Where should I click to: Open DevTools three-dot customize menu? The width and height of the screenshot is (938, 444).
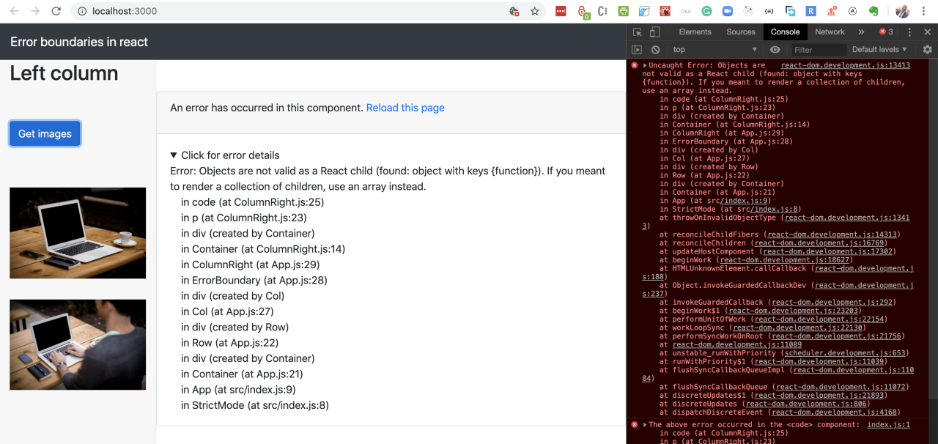(909, 32)
